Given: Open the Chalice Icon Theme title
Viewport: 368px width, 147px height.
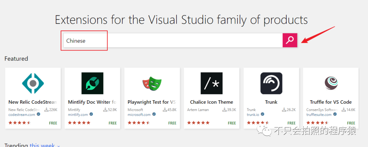Looking at the screenshot, I should coord(212,102).
